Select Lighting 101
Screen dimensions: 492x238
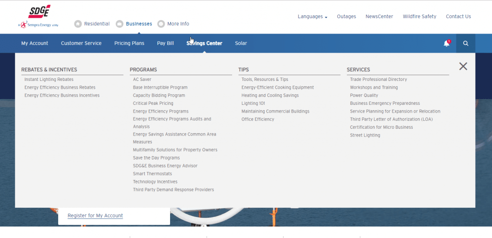point(253,103)
